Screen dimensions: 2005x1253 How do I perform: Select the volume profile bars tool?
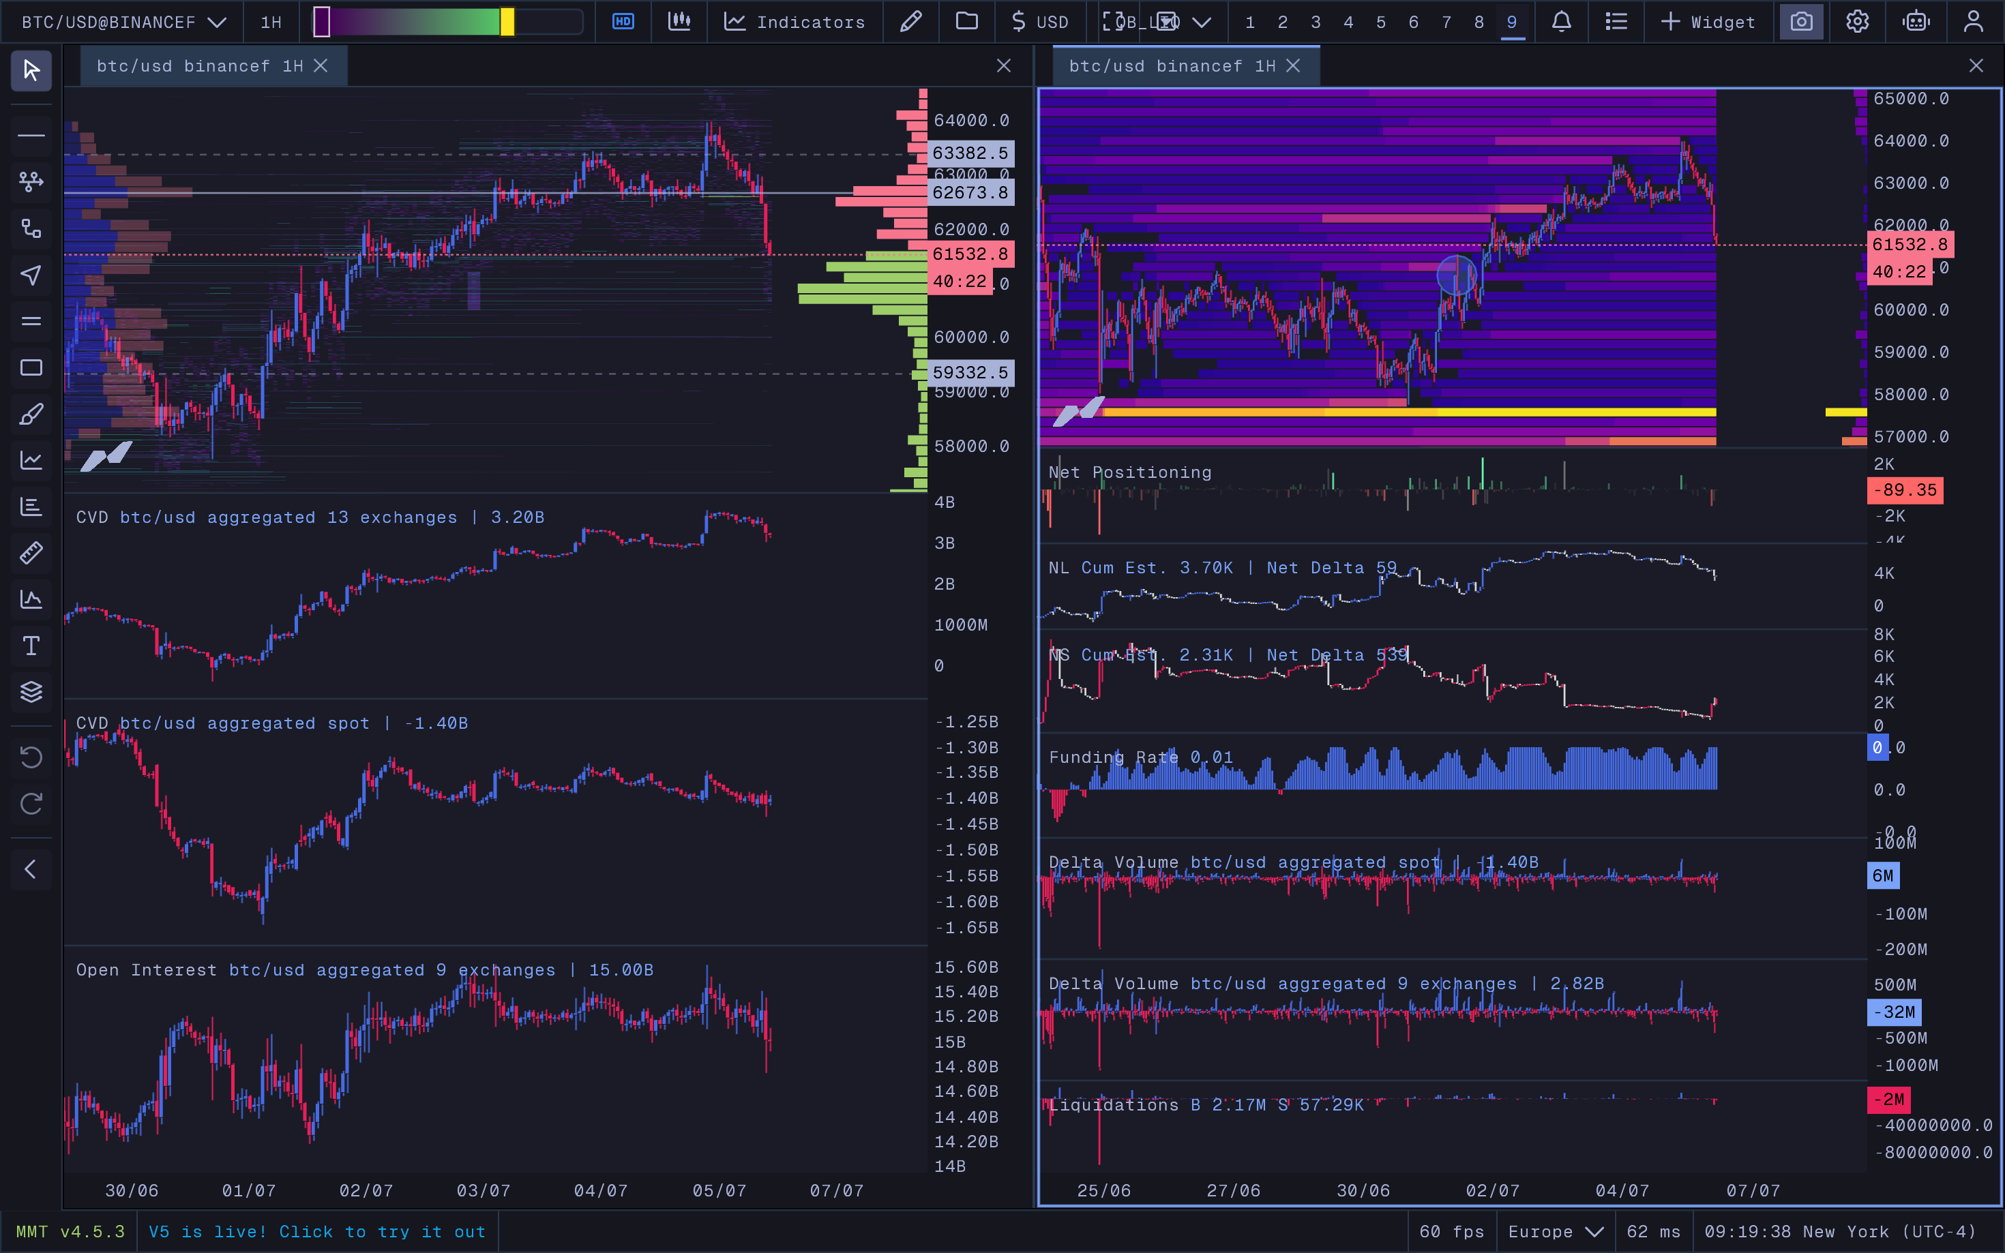(x=31, y=507)
